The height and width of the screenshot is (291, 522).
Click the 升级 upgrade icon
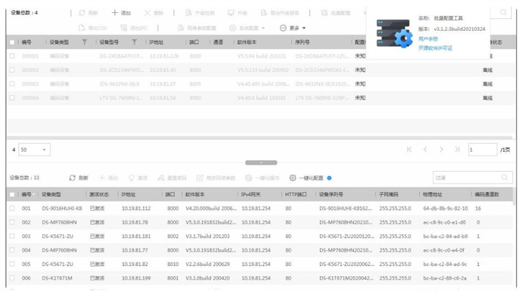231,13
